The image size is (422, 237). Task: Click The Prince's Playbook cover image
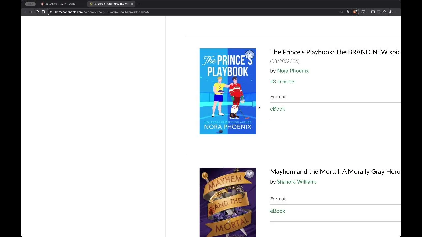227,95
